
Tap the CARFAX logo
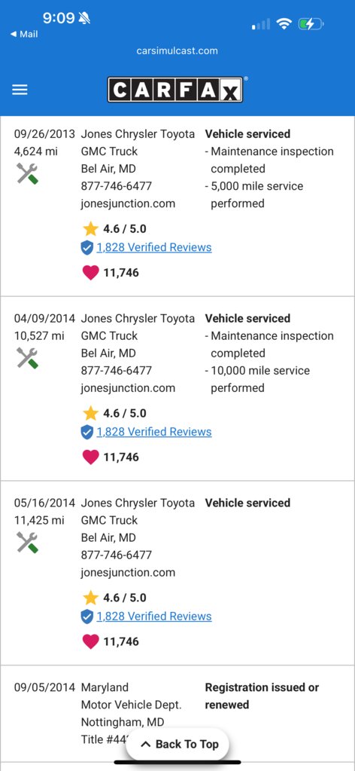coord(175,89)
